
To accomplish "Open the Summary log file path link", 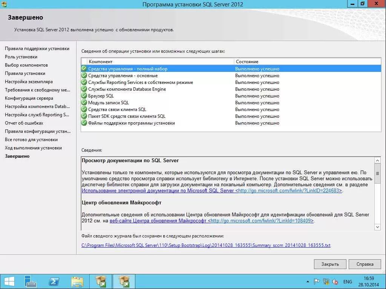I will [206, 245].
